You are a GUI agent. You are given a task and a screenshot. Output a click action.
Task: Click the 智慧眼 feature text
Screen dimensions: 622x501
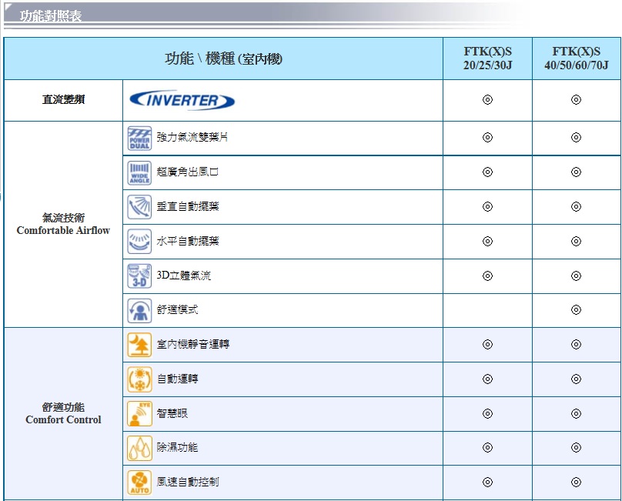tap(172, 413)
